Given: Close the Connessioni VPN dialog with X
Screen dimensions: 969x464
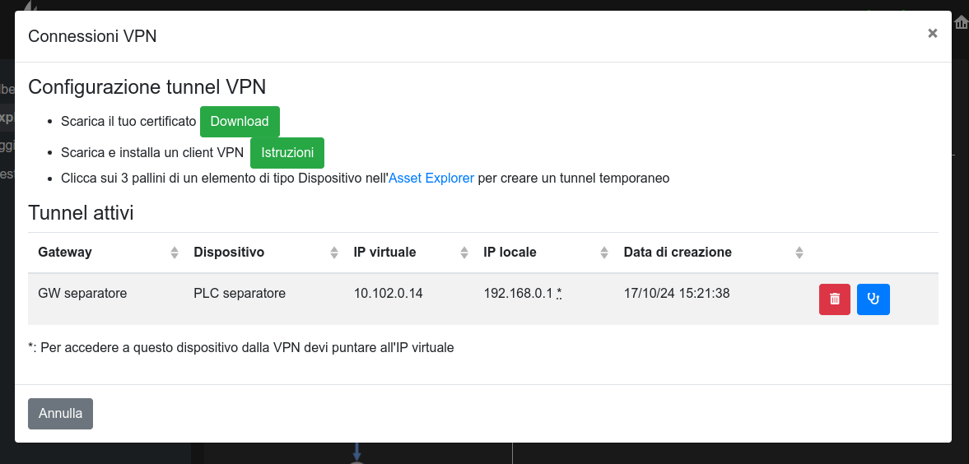Looking at the screenshot, I should (932, 34).
